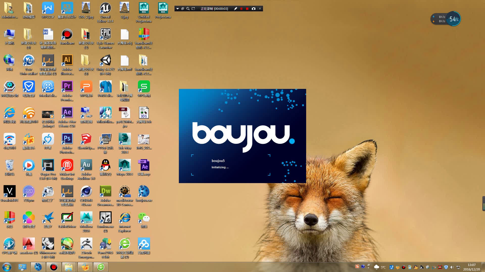Open the Lumion.exe (2) shortcut

105,222
